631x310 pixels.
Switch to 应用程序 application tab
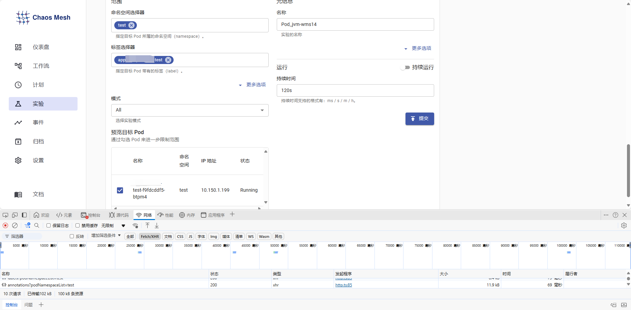tap(213, 215)
